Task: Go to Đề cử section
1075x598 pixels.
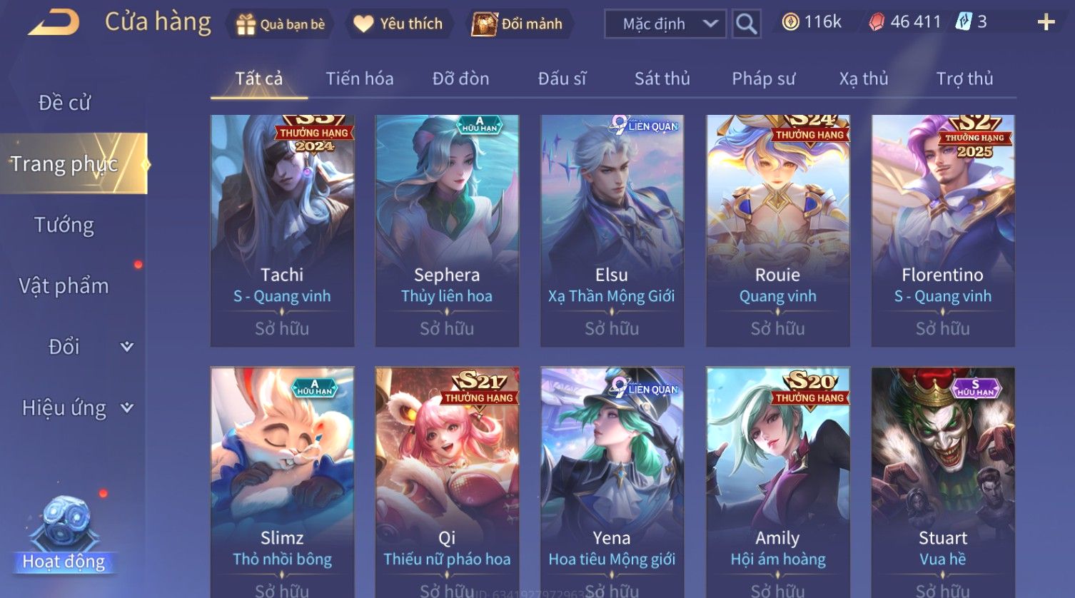Action: click(64, 103)
